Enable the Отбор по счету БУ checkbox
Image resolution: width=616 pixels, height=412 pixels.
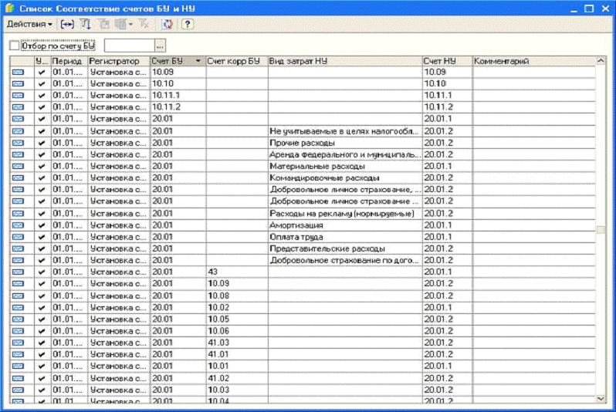point(15,46)
